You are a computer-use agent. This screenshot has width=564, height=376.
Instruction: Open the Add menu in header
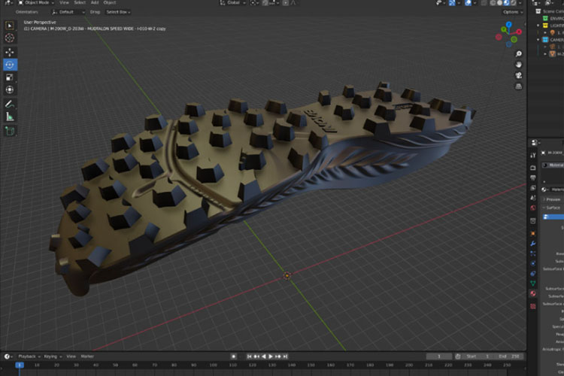coord(95,3)
